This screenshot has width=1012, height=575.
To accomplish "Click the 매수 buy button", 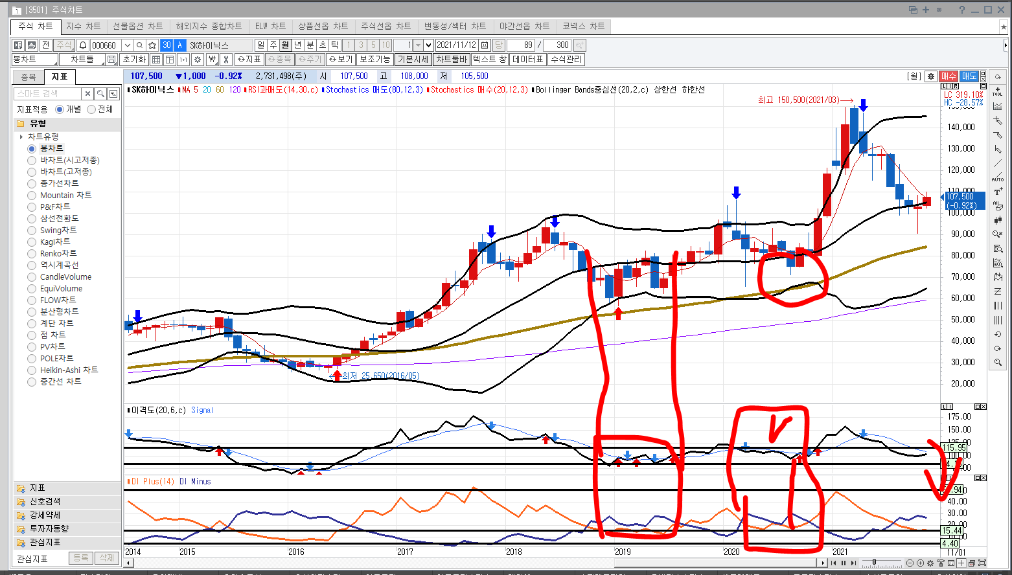I will [x=949, y=76].
